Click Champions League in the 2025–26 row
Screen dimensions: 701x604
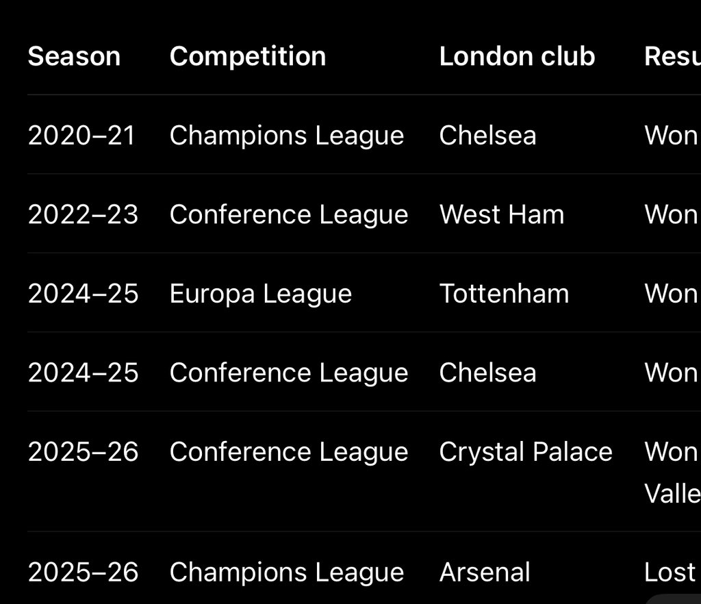pyautogui.click(x=287, y=572)
